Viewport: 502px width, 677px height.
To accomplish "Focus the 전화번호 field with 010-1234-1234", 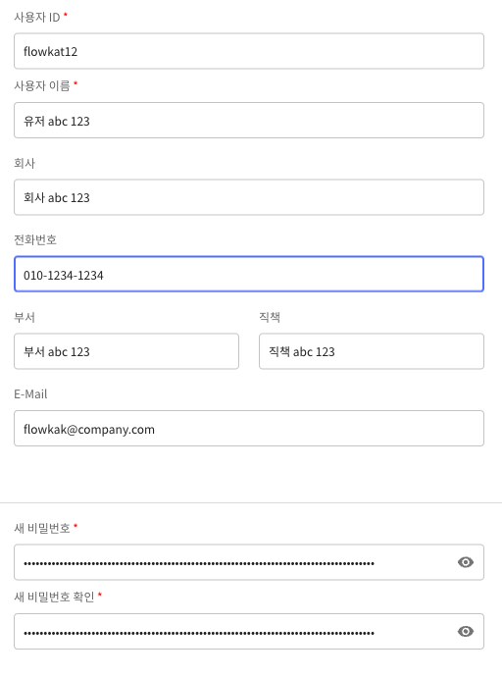I will pos(249,274).
